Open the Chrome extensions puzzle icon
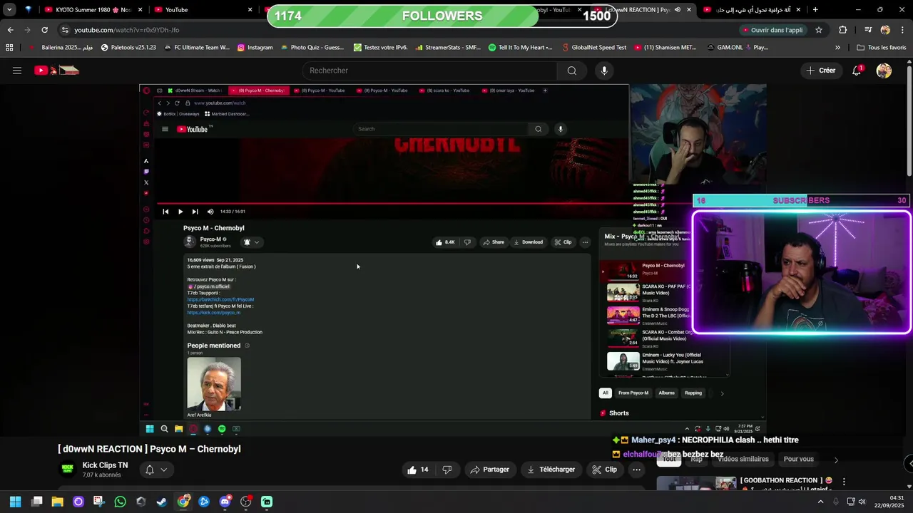 pyautogui.click(x=843, y=30)
